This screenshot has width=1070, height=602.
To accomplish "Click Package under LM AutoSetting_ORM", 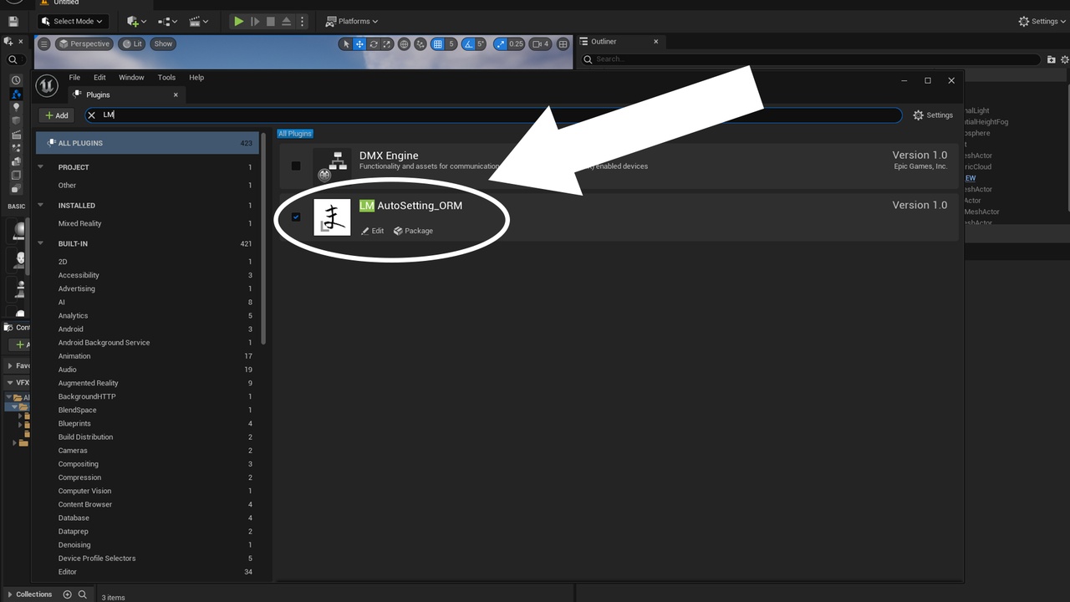I will click(x=414, y=231).
